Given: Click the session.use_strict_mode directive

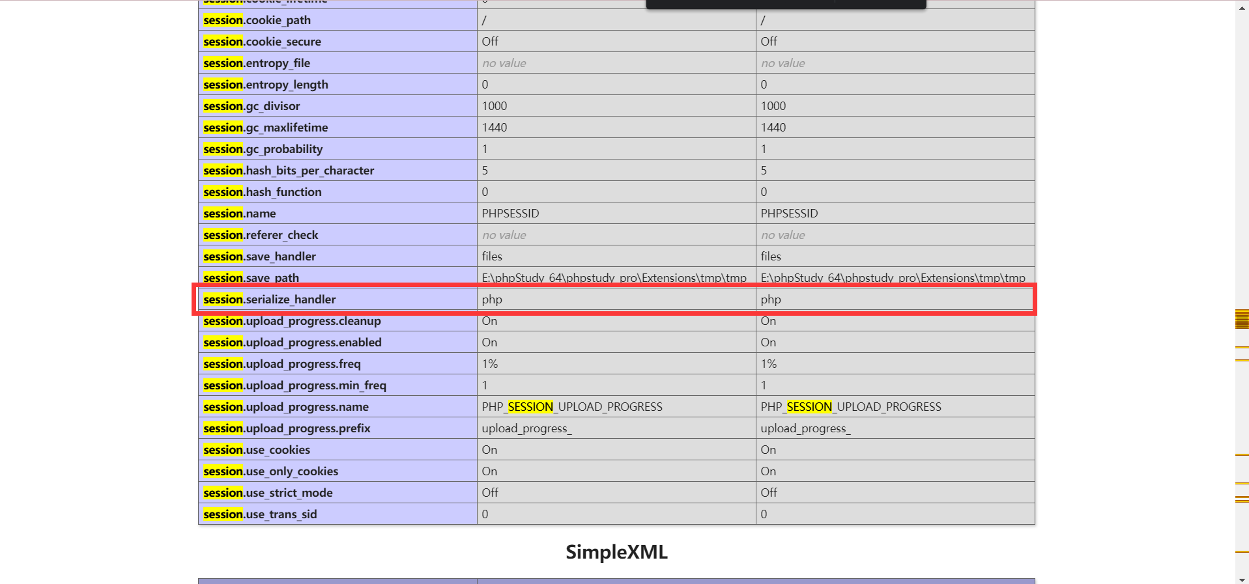Looking at the screenshot, I should (x=268, y=493).
